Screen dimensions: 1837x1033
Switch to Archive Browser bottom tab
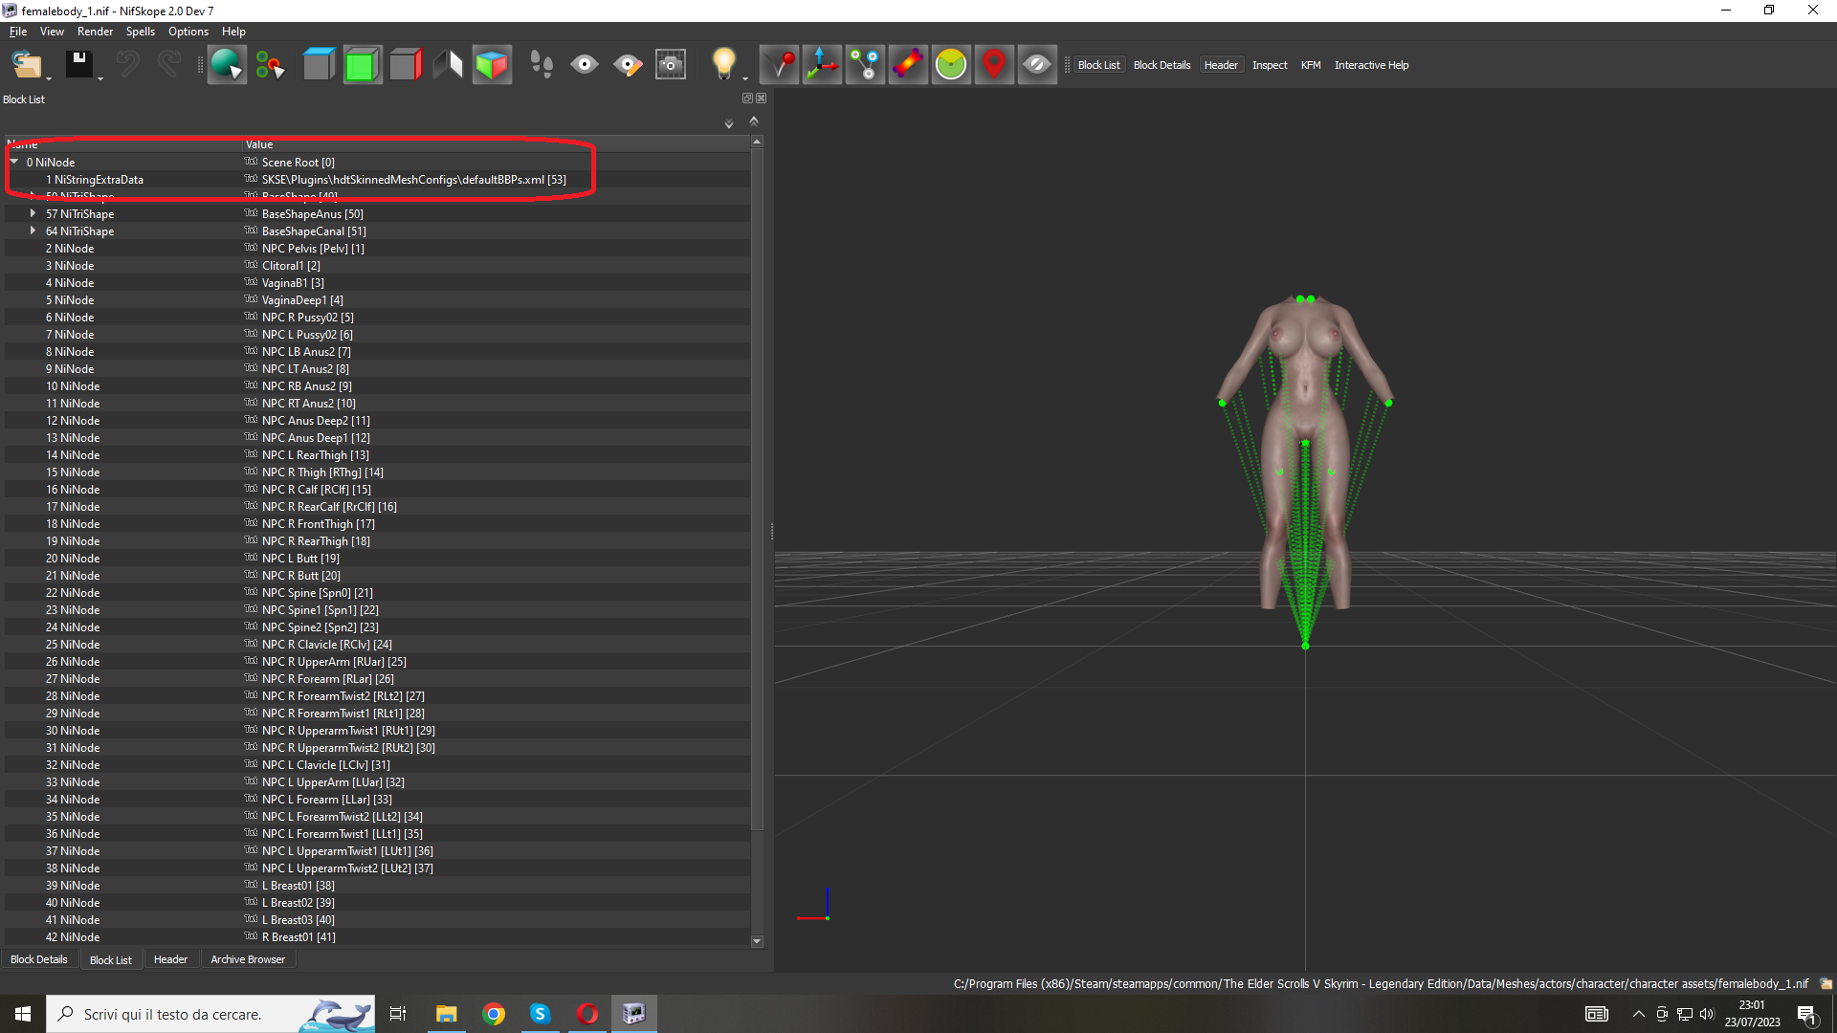[x=248, y=959]
